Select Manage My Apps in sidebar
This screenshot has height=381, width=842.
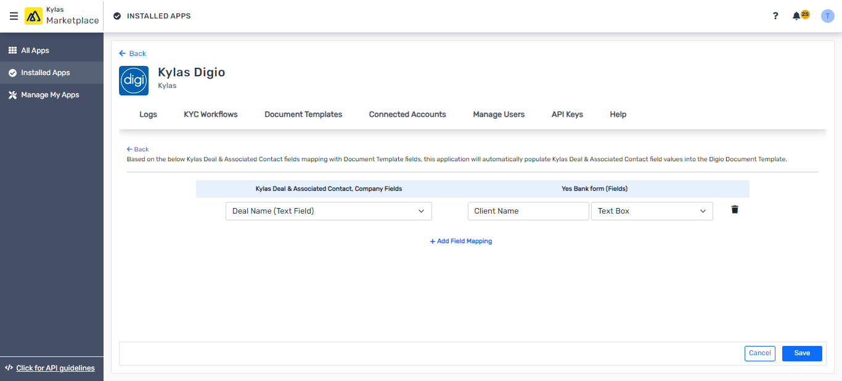point(50,95)
